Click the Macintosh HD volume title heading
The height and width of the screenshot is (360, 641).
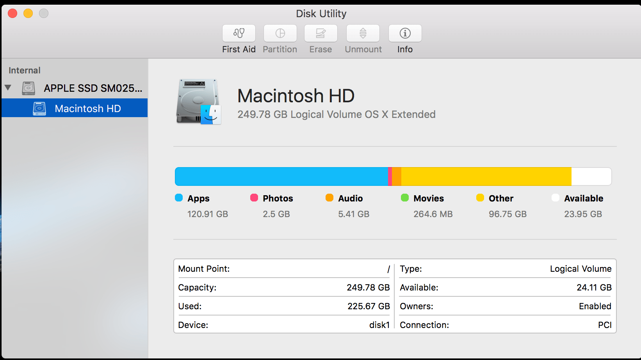[x=296, y=96]
